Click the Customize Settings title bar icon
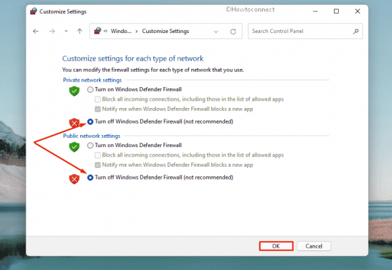This screenshot has width=392, height=270. (x=34, y=11)
